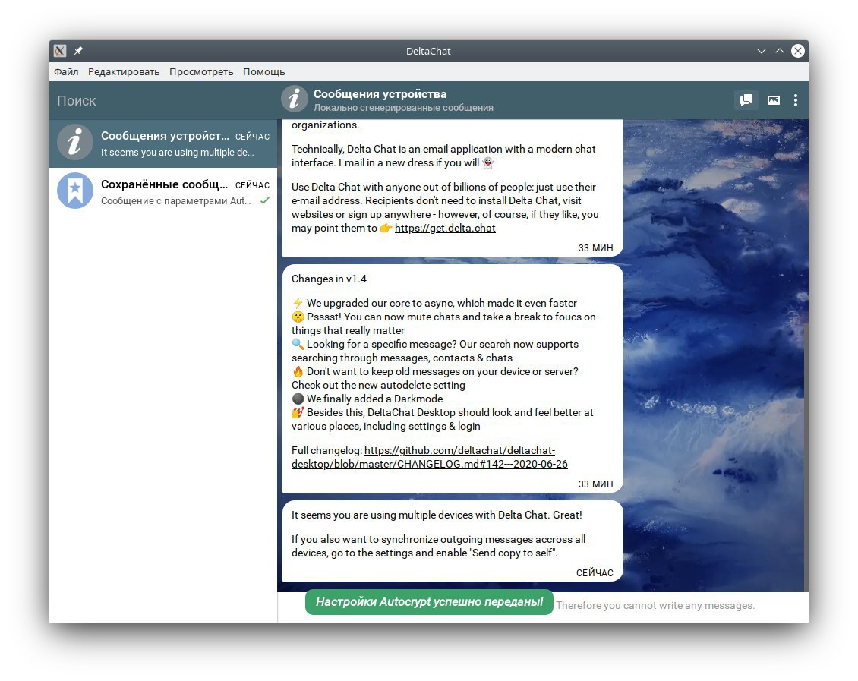858x681 pixels.
Task: Click the 'It seems you are using multiple devices' message
Action: coord(453,541)
